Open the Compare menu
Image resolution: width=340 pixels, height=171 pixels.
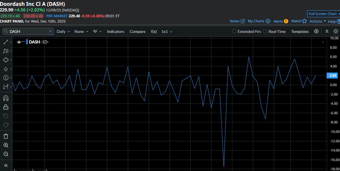point(137,32)
